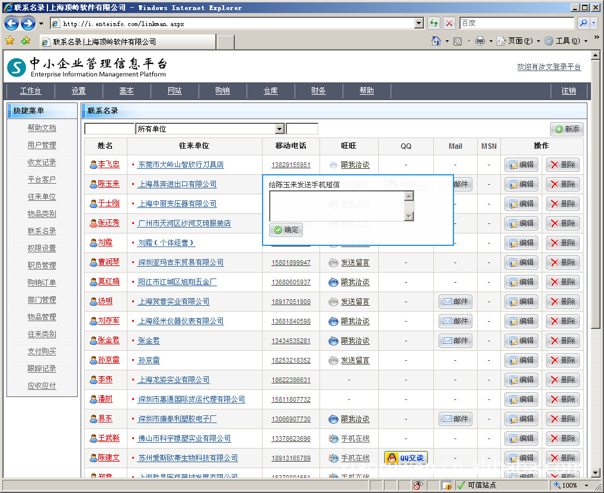Click the 跟我洽谈 Wangwang icon for 夏红娟
This screenshot has height=493, width=604.
point(333,282)
